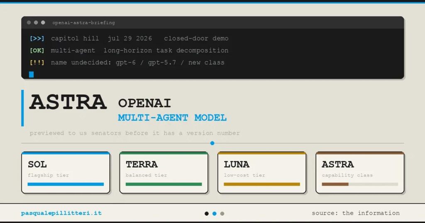This screenshot has height=223, width=425.
Task: Go to the first black pagination dot
Action: pyautogui.click(x=207, y=213)
